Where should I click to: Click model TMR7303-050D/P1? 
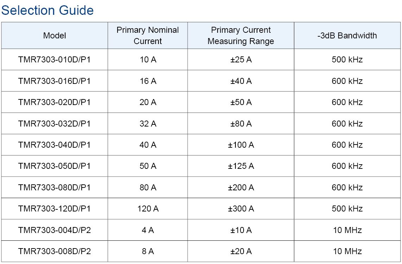[x=55, y=166]
